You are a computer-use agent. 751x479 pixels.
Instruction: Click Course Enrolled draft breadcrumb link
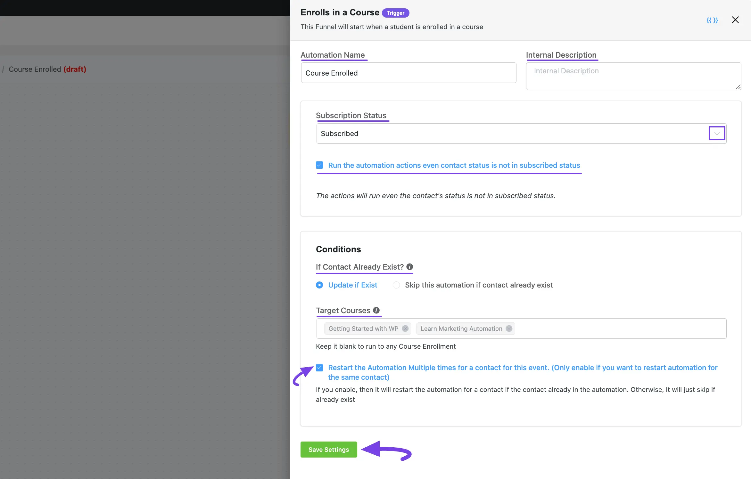(x=47, y=69)
